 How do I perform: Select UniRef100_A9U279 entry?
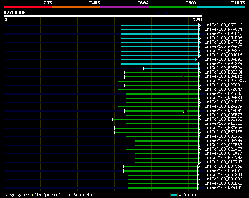pos(223,64)
